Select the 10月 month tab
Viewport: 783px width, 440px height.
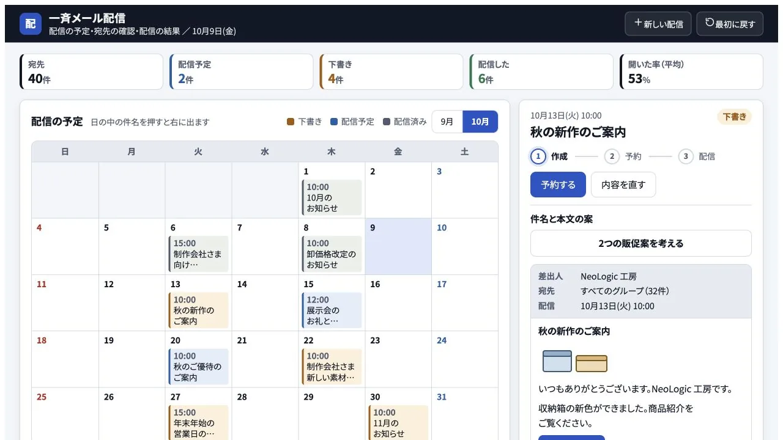pos(480,122)
